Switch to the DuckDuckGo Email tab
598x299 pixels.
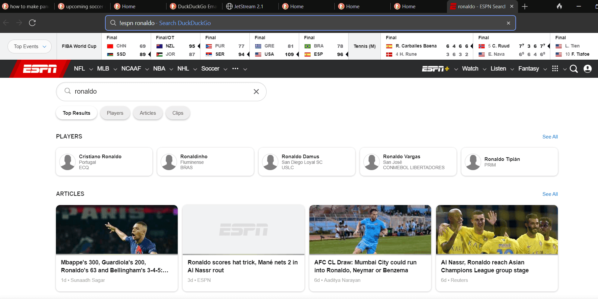point(194,6)
